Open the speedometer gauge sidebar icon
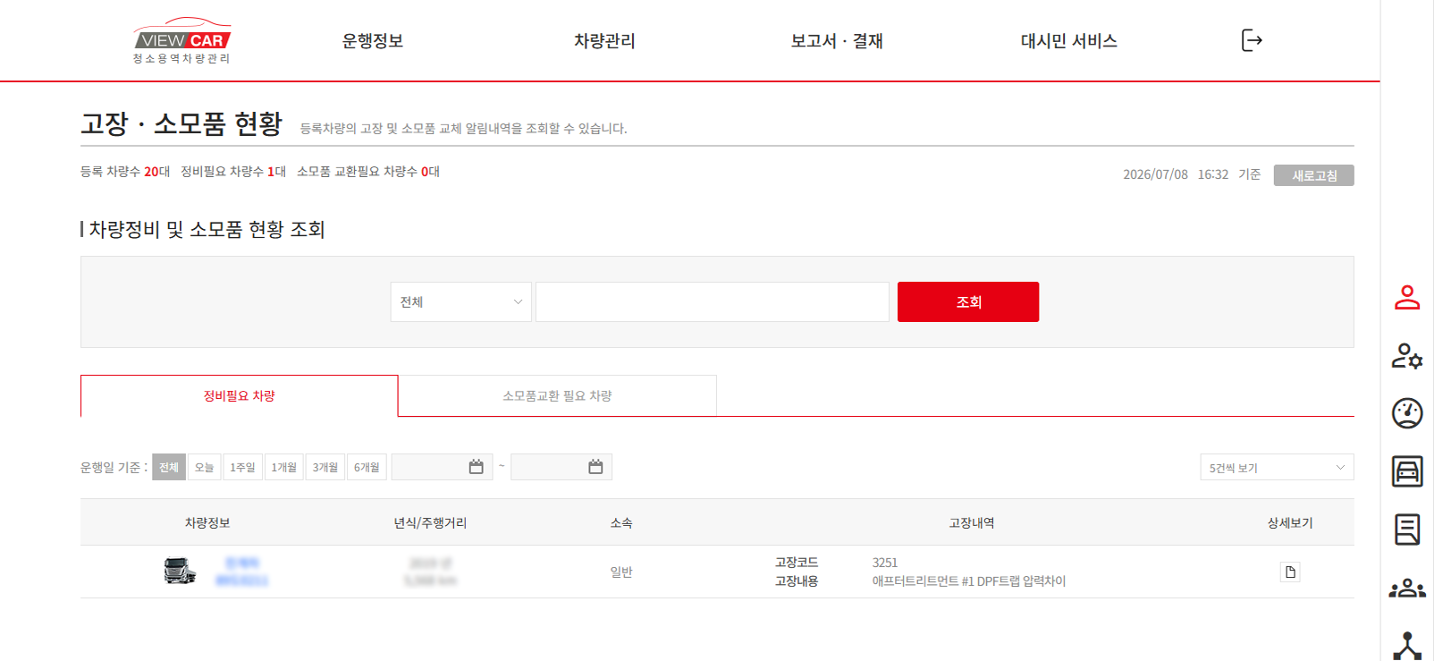 (1407, 413)
